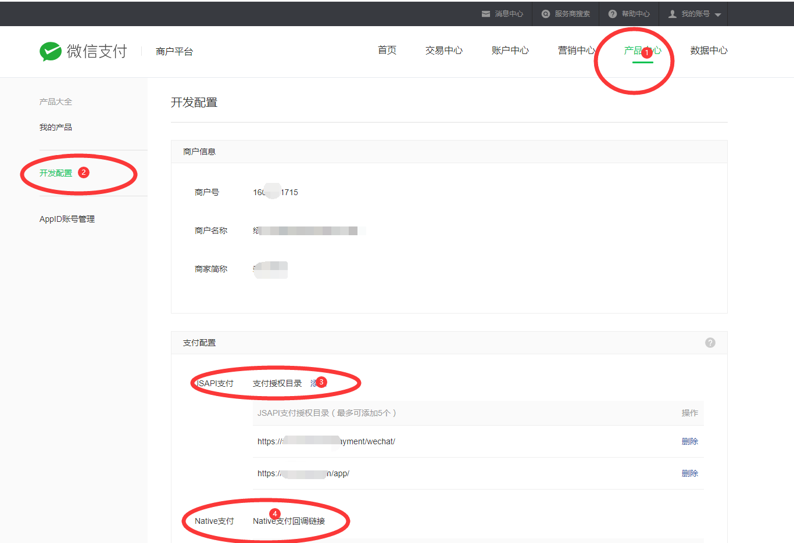Image resolution: width=794 pixels, height=543 pixels.
Task: Open the 我的账号 dropdown arrow
Action: (718, 15)
